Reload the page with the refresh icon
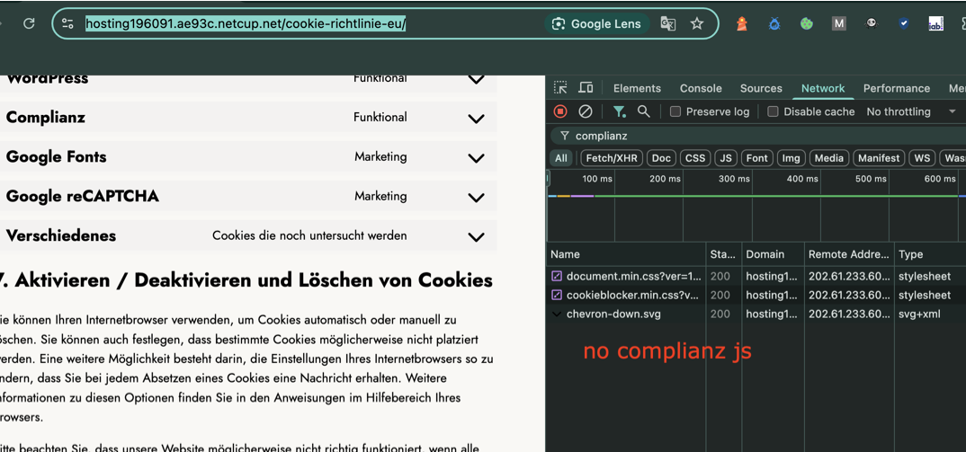Image resolution: width=966 pixels, height=452 pixels. point(29,23)
